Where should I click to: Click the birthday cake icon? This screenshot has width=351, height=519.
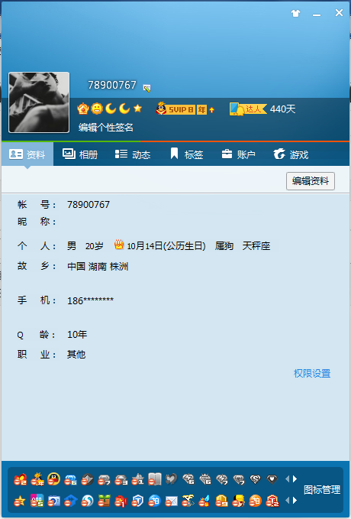[119, 245]
